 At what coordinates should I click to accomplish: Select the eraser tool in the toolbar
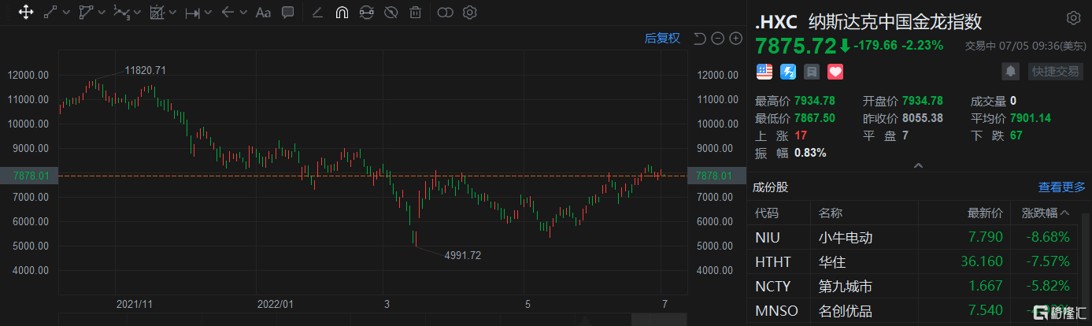click(x=317, y=12)
